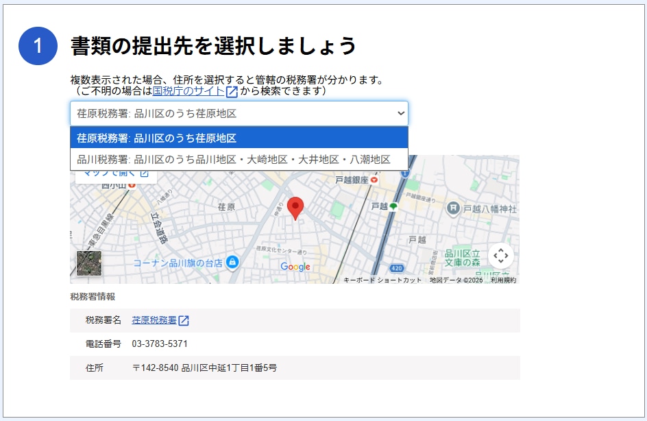Open the map camera controls button

coord(500,256)
